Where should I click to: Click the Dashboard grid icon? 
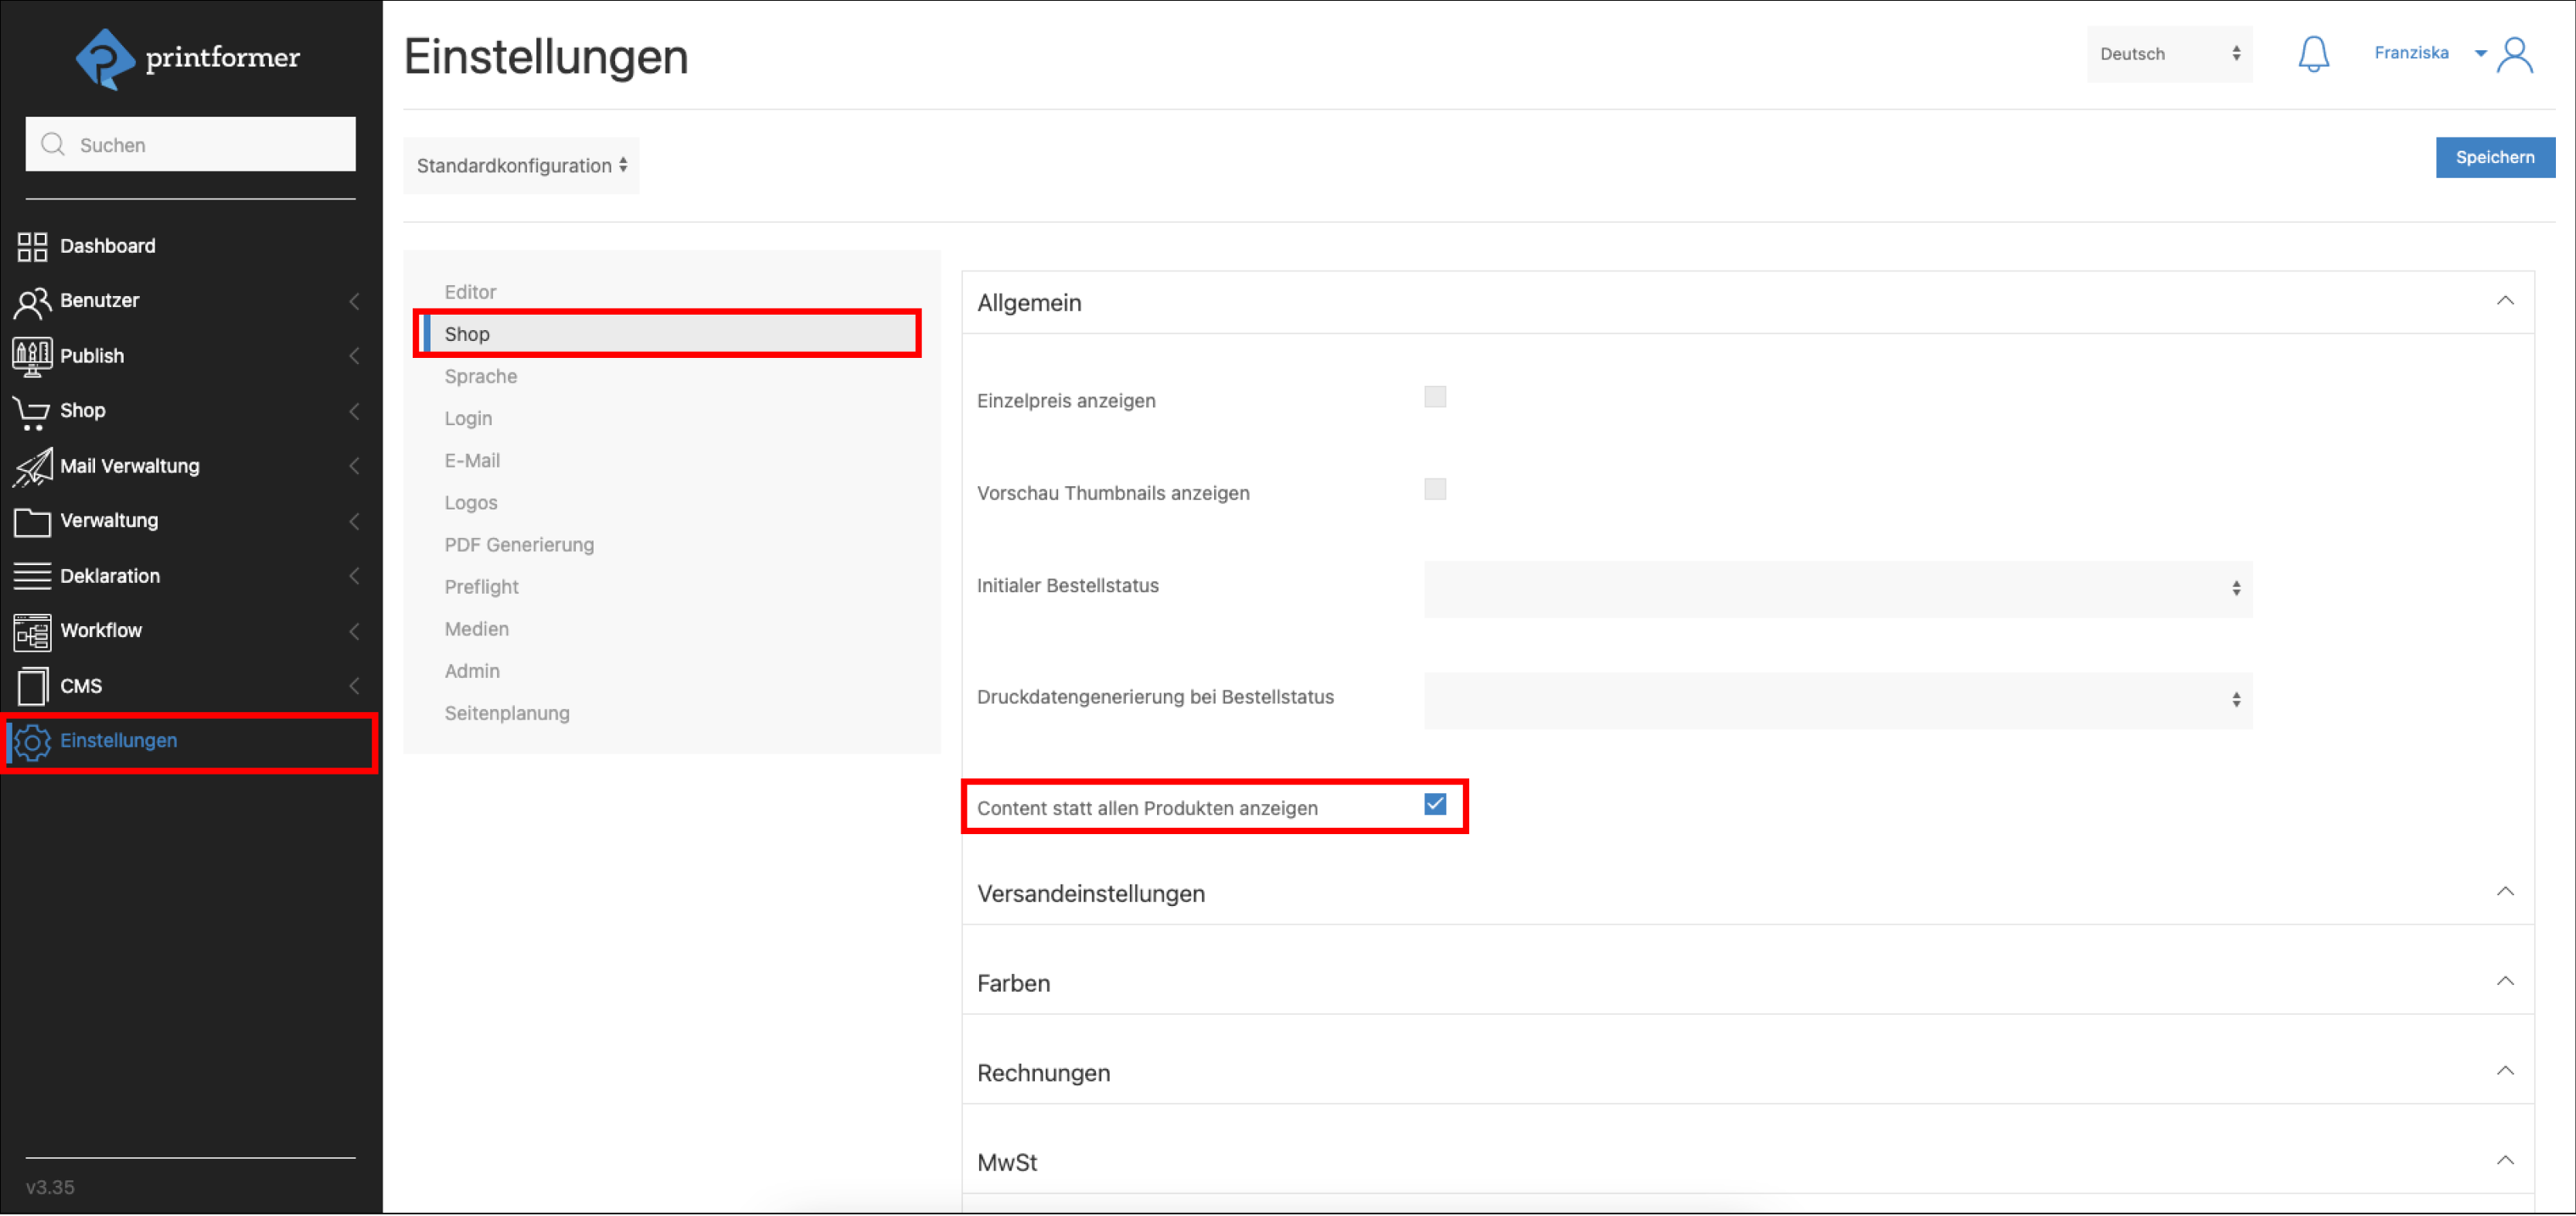click(x=32, y=246)
